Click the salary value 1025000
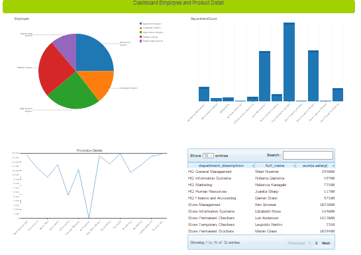 point(327,205)
